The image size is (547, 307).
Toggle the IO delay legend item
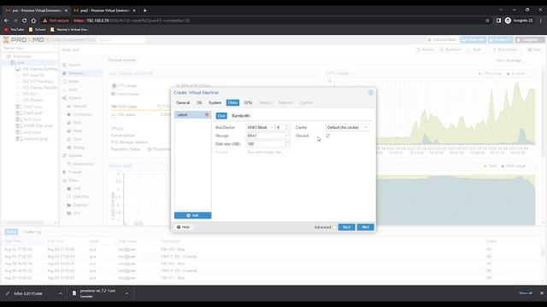pos(516,73)
